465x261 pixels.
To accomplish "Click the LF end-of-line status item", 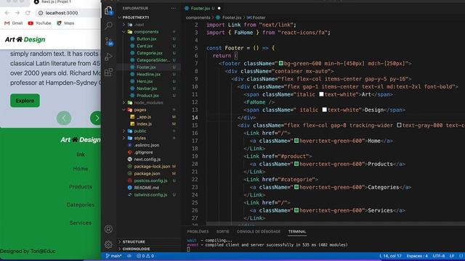I will coord(452,256).
